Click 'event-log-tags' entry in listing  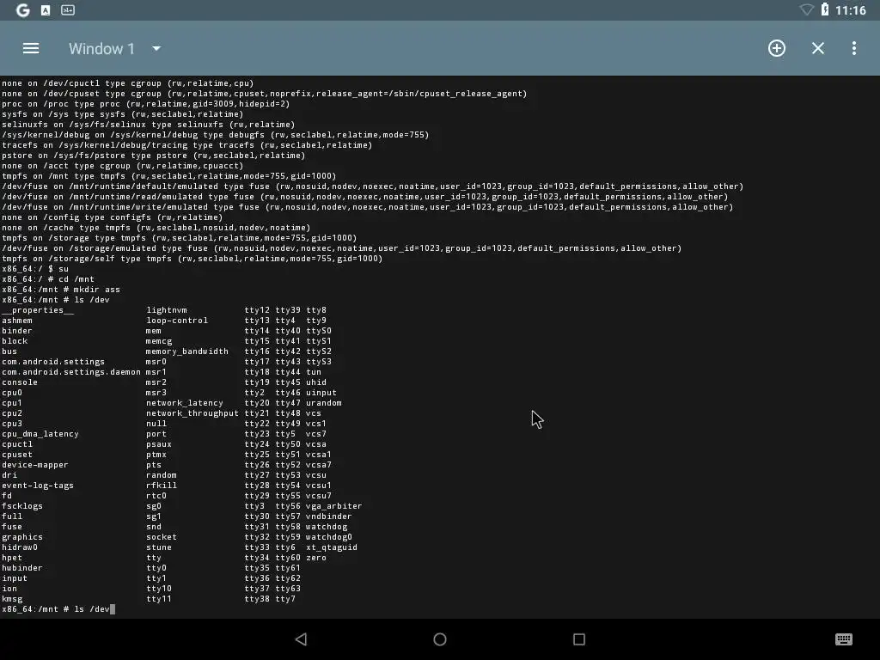pos(38,486)
